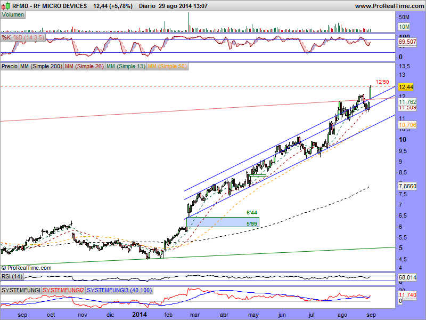
Task: Click the www.ProRealTime.com link at top
Action: pos(389,6)
